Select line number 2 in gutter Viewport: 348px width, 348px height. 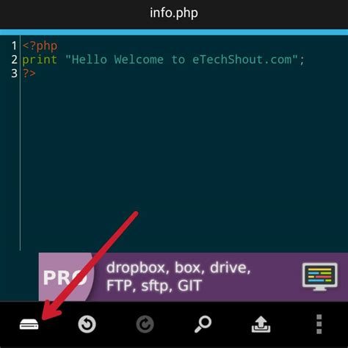tap(14, 59)
